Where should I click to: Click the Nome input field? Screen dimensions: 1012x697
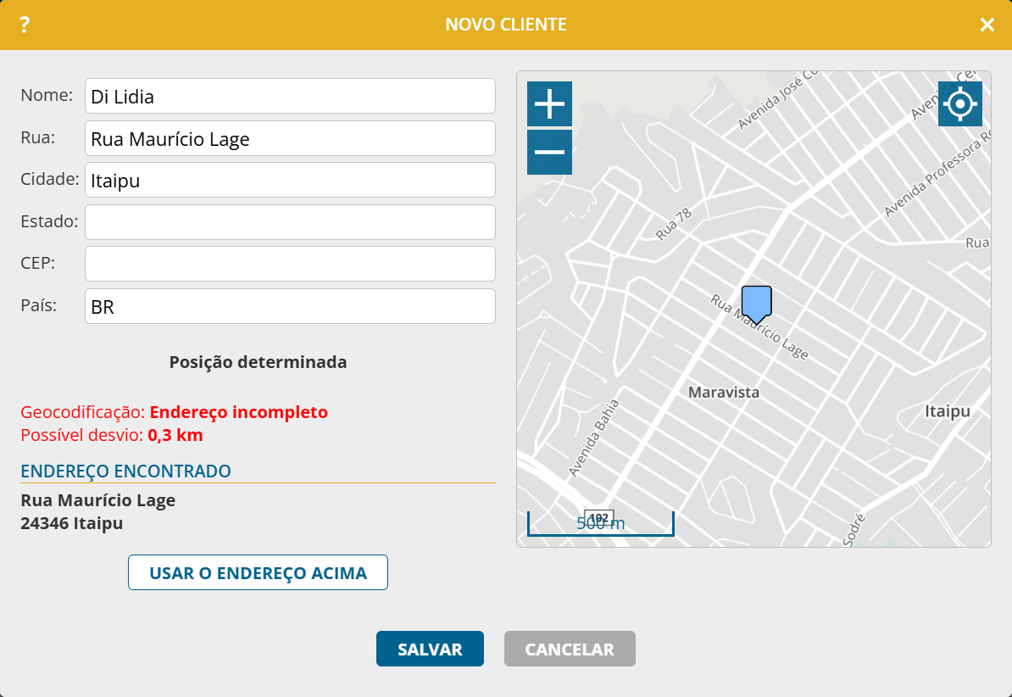(x=290, y=96)
